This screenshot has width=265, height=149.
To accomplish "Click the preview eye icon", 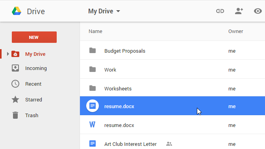I will tap(258, 11).
